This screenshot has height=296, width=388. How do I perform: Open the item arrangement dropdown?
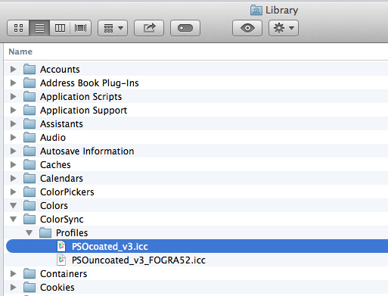tap(113, 28)
